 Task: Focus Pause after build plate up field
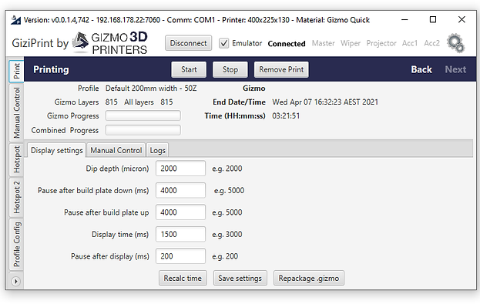pos(180,212)
